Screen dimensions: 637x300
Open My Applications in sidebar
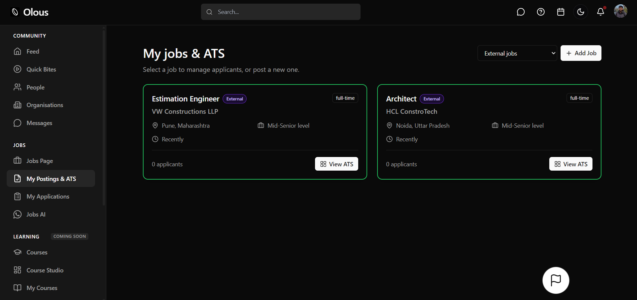tap(51, 197)
